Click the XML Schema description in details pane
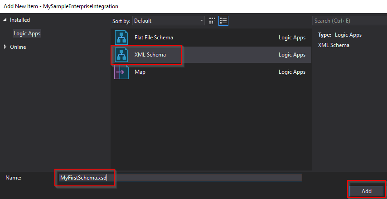 pos(334,45)
